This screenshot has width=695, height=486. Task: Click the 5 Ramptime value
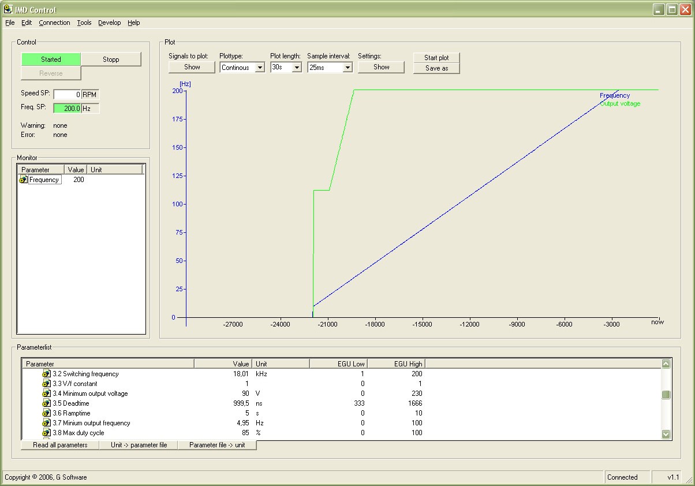point(247,413)
